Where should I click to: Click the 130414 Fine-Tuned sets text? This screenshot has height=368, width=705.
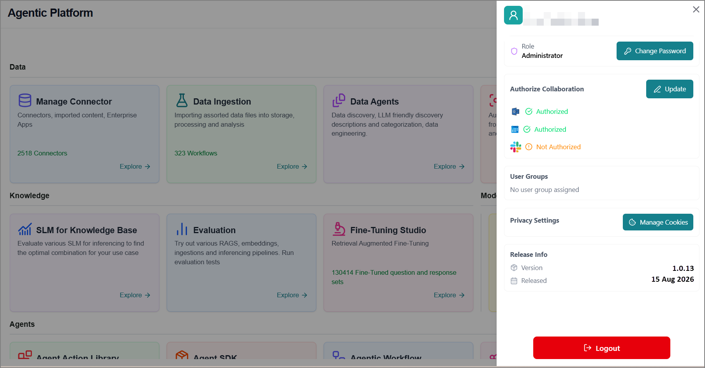(394, 277)
